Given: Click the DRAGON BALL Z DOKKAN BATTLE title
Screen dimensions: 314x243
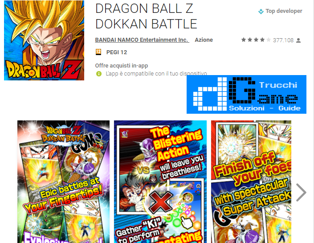Looking at the screenshot, I should (x=146, y=16).
